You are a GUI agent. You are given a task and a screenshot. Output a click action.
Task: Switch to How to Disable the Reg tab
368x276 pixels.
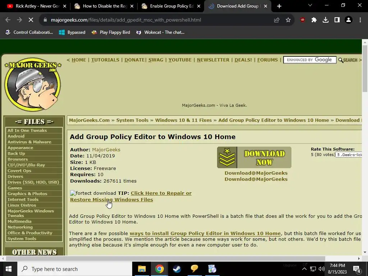[x=103, y=6]
